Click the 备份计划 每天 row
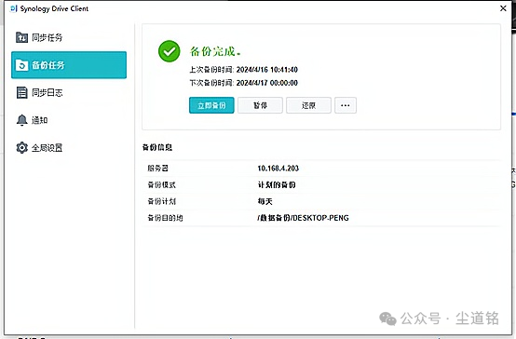This screenshot has width=516, height=339. pos(321,201)
